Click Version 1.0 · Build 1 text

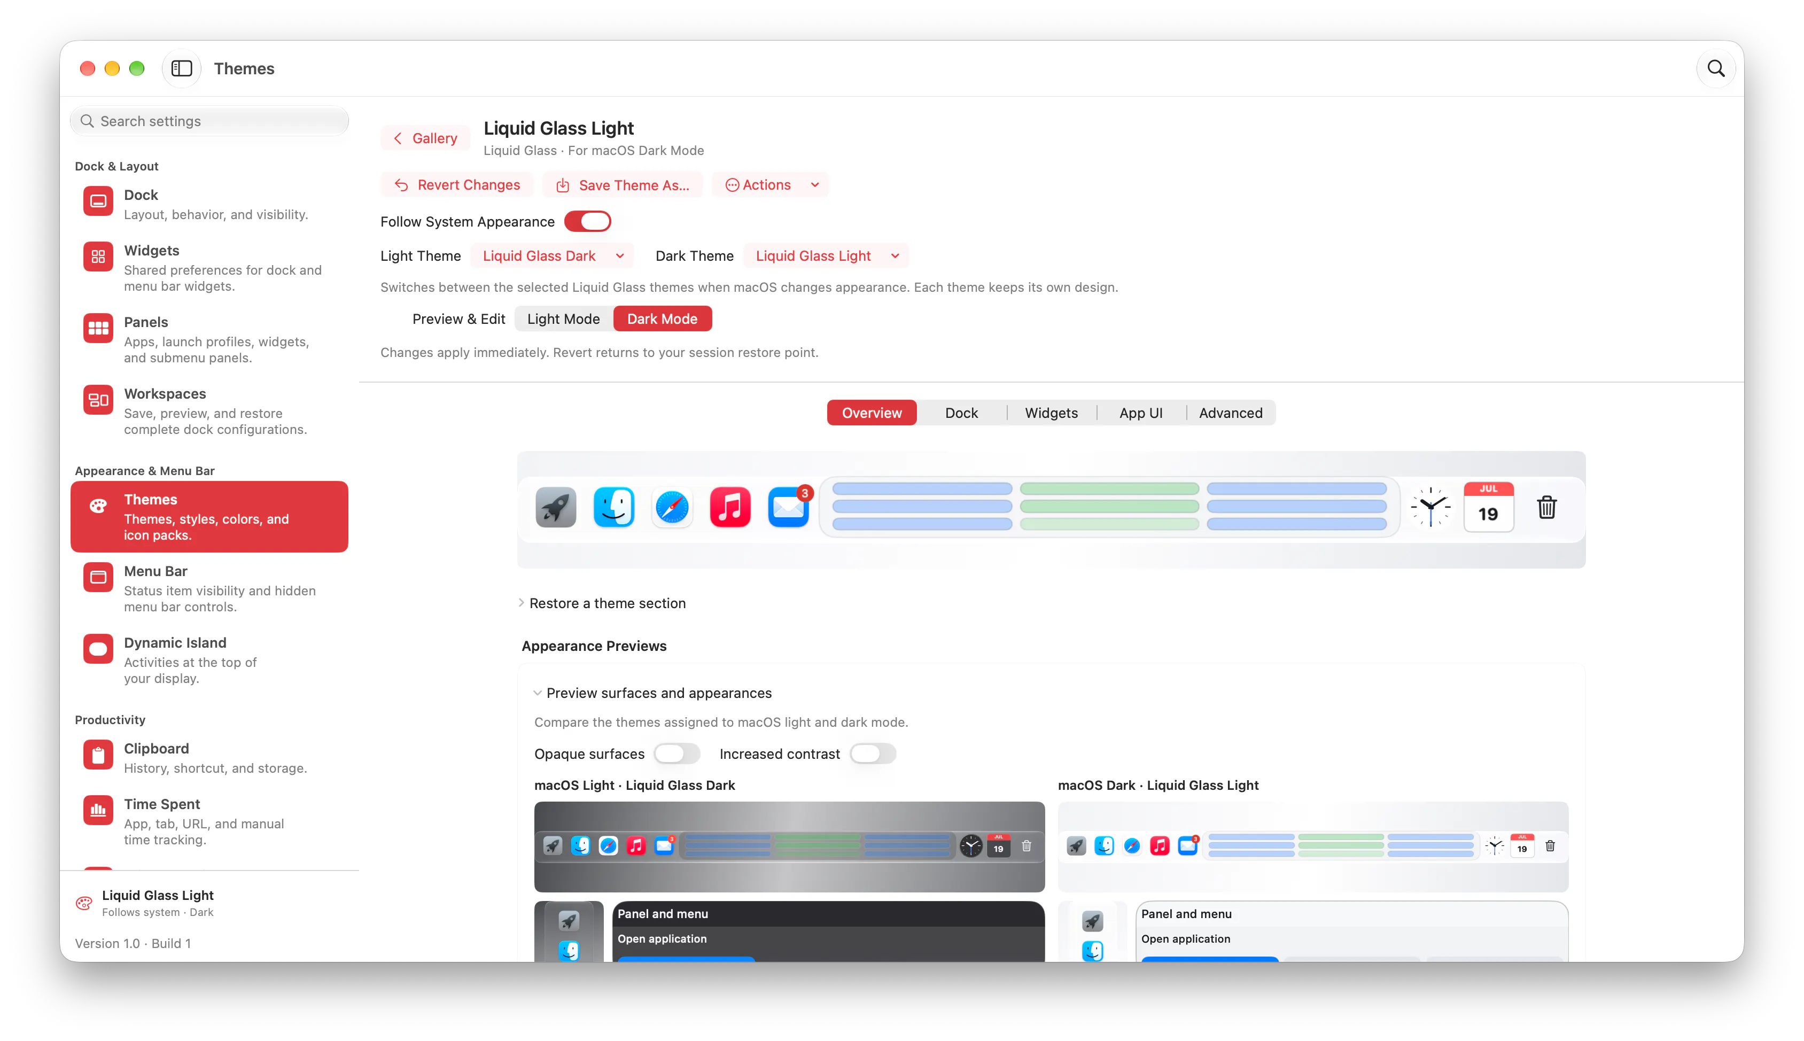pos(133,943)
